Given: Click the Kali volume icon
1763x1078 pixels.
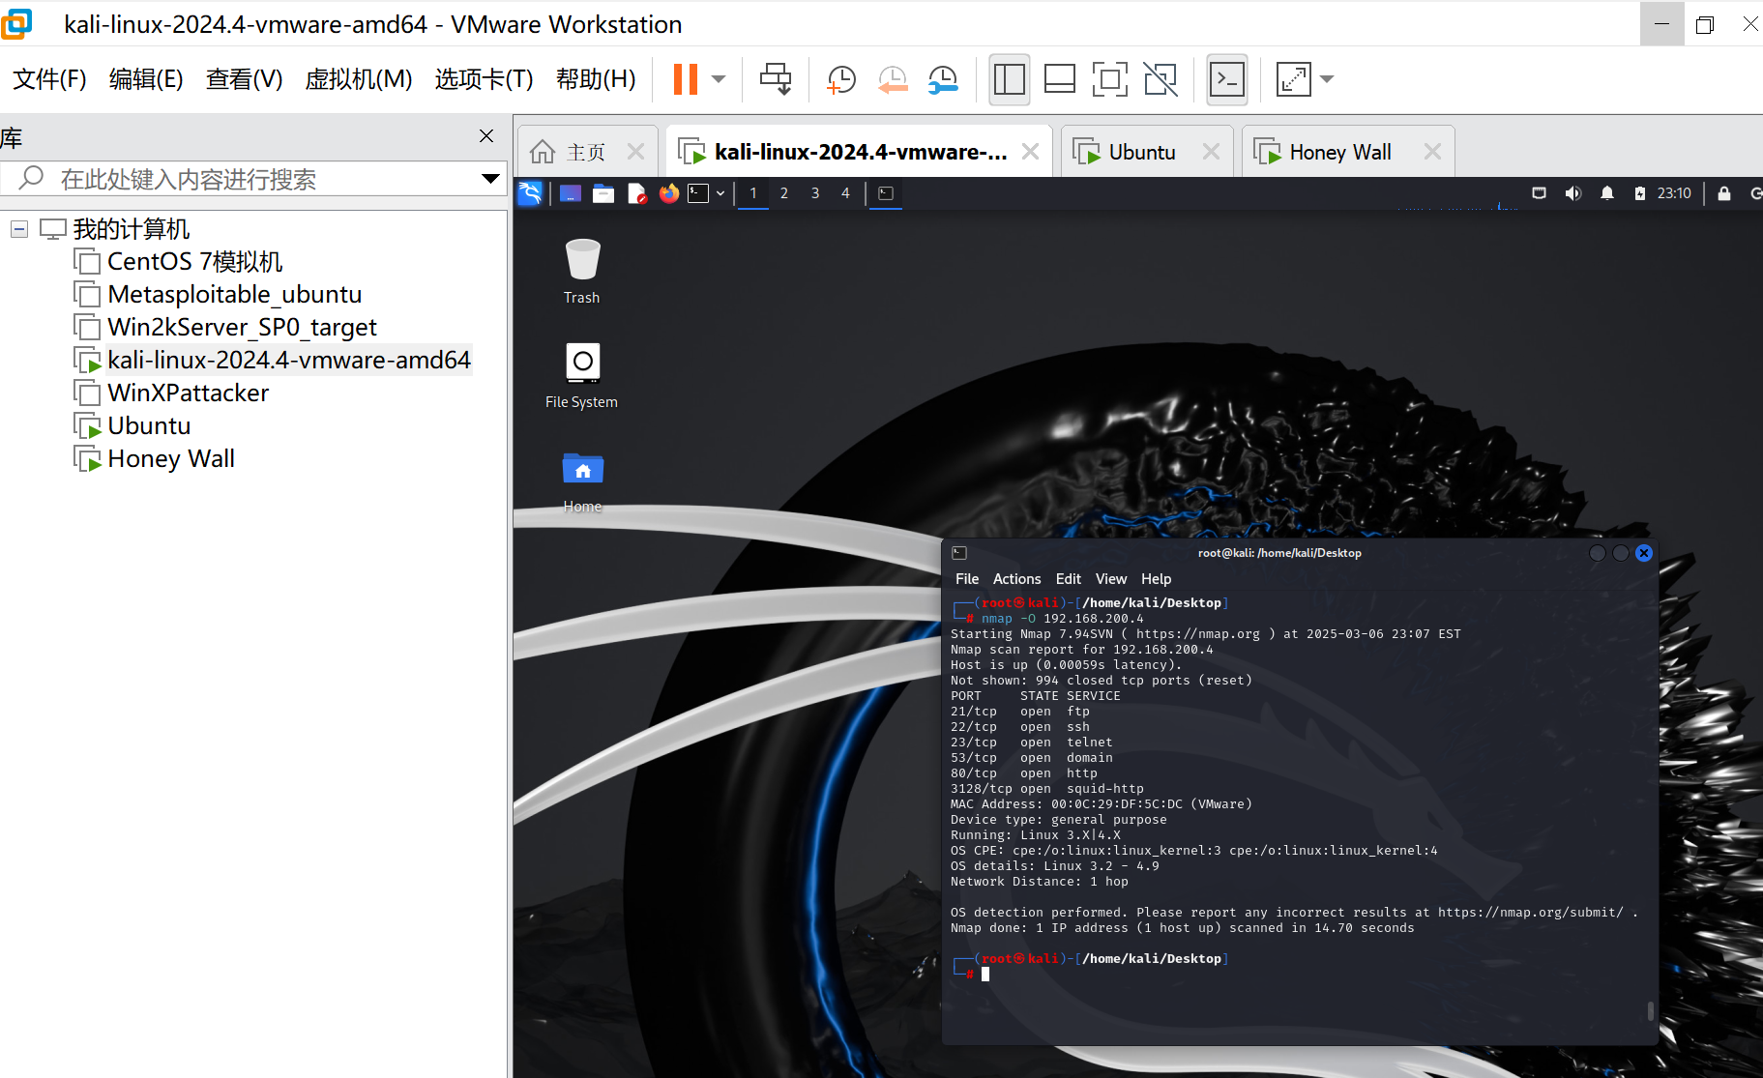Looking at the screenshot, I should (x=1573, y=193).
